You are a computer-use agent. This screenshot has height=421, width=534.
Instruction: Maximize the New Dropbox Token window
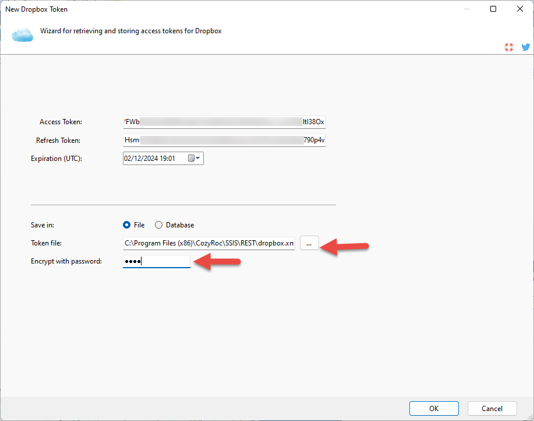click(493, 9)
